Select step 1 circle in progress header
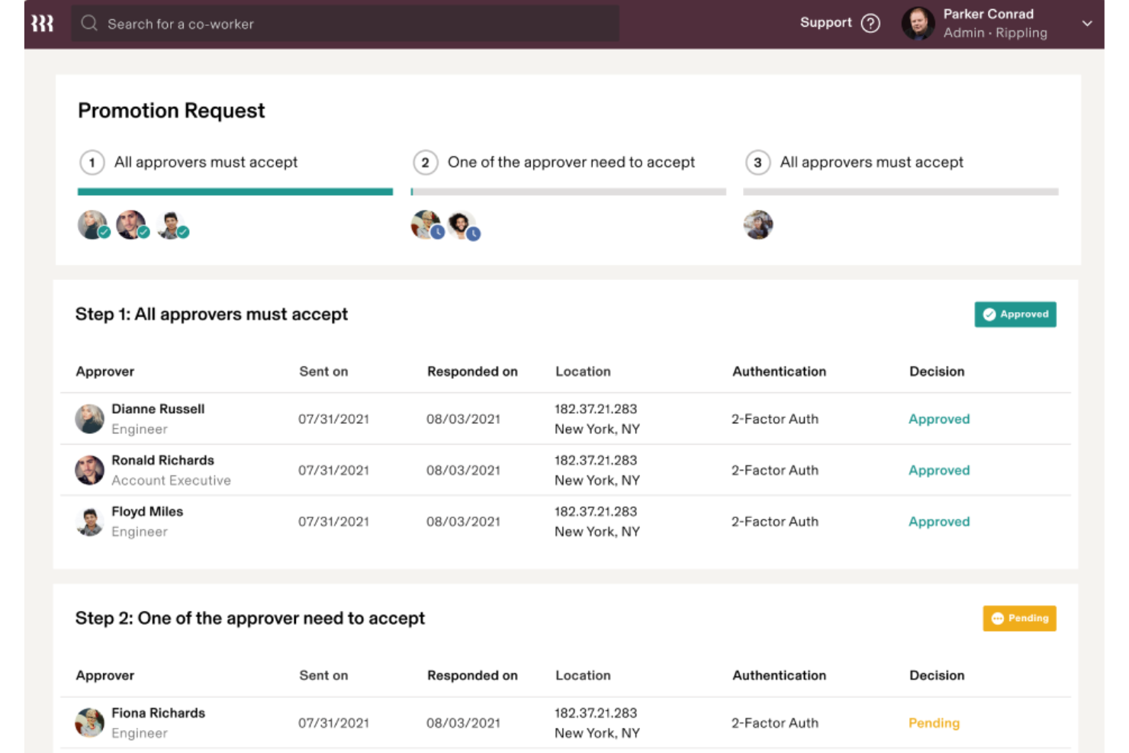The width and height of the screenshot is (1129, 753). [92, 163]
